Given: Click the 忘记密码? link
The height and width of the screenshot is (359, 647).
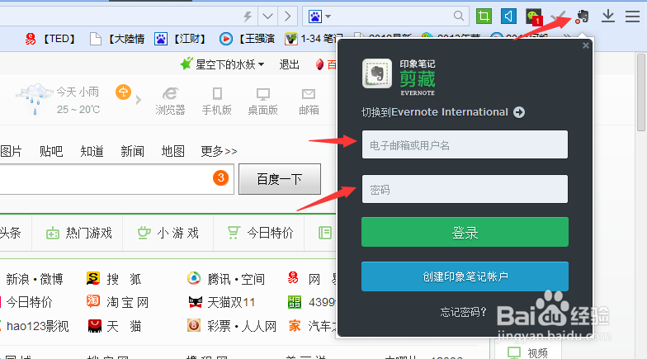Looking at the screenshot, I should pyautogui.click(x=464, y=312).
